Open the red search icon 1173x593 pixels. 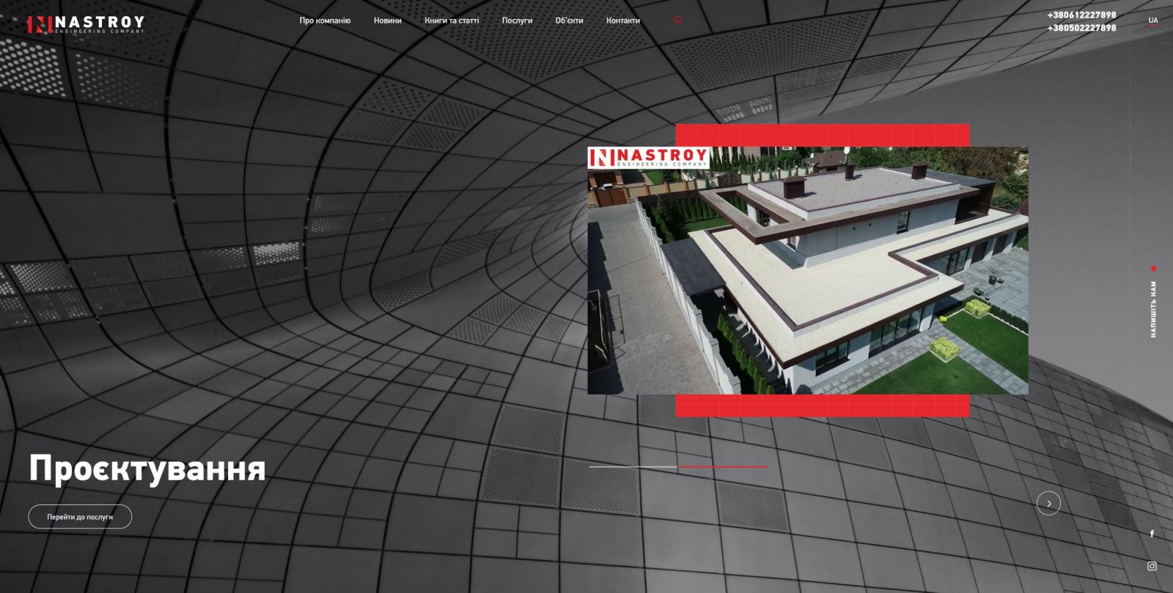coord(678,20)
